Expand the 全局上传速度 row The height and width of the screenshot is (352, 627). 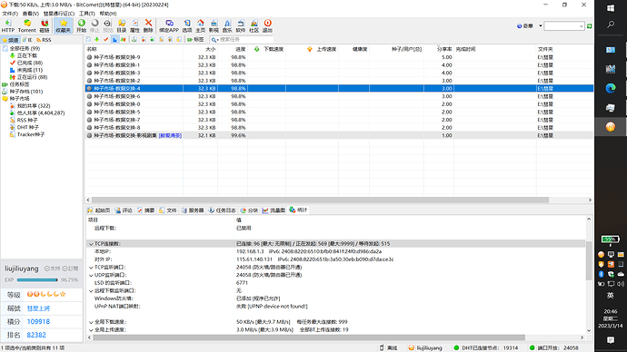[x=91, y=330]
